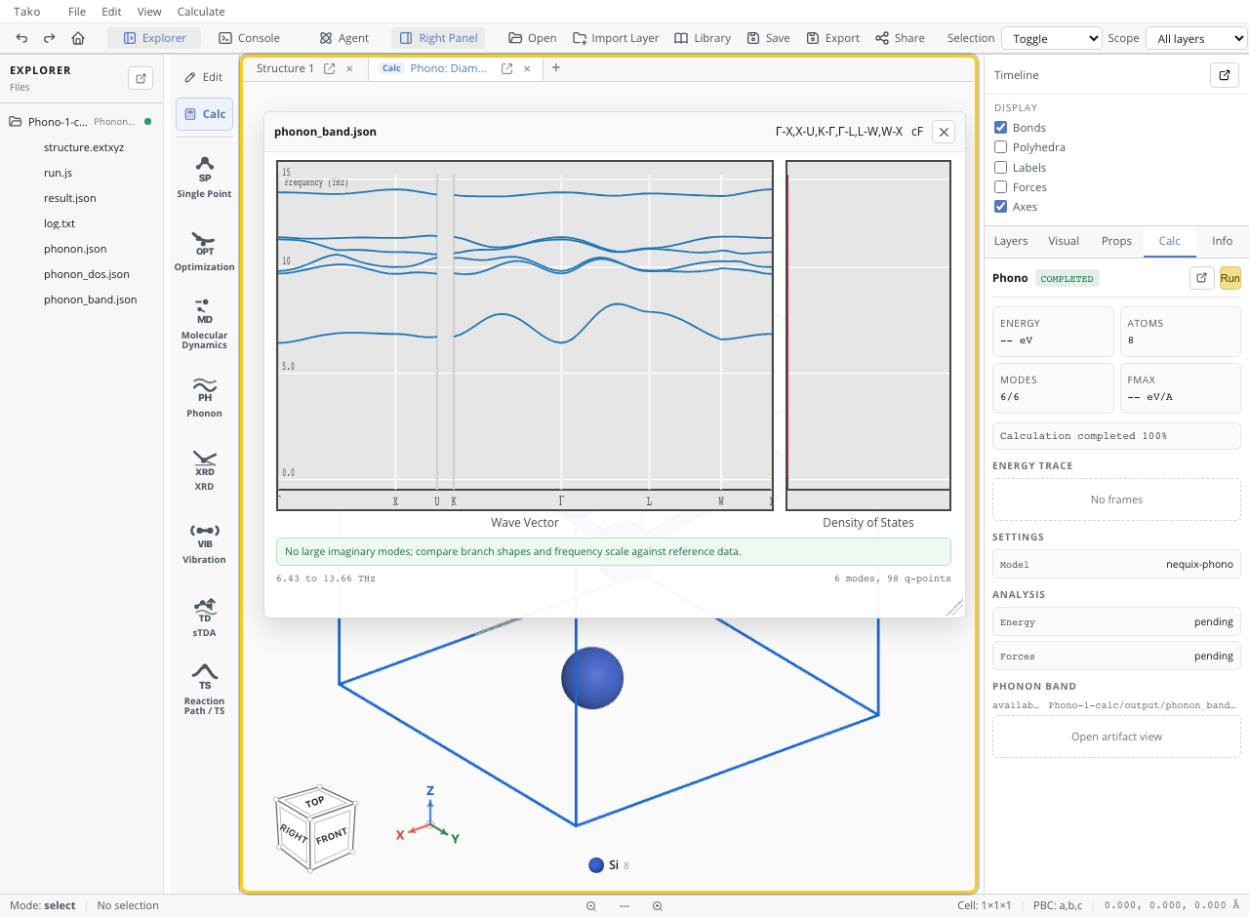Image resolution: width=1249 pixels, height=917 pixels.
Task: Collapse the Phono-1-c... folder
Action: tap(16, 122)
